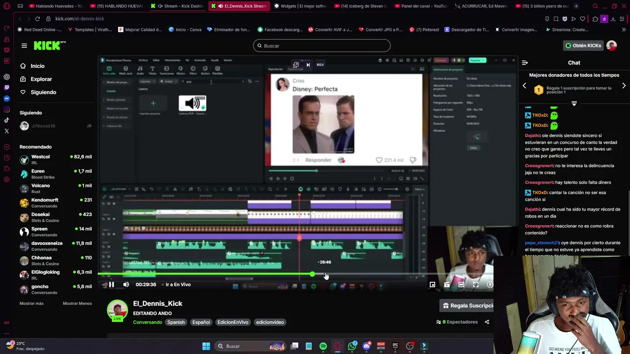This screenshot has width=630, height=354.
Task: Switch to Stream - Kick Dashboard tab
Action: (177, 6)
